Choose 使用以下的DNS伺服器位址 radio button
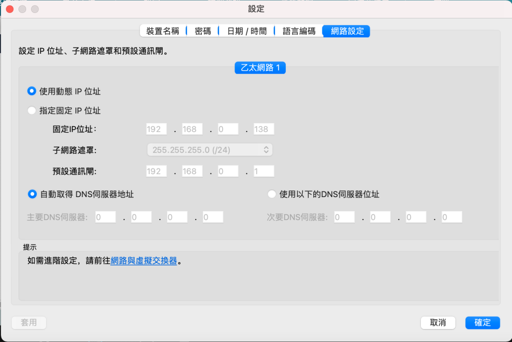 pyautogui.click(x=272, y=194)
